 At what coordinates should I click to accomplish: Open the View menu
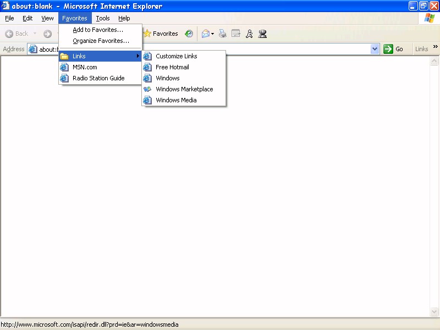(47, 18)
